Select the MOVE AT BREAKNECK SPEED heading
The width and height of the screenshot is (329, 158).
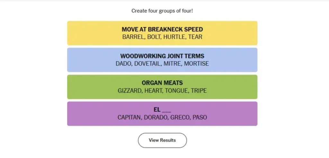(162, 29)
